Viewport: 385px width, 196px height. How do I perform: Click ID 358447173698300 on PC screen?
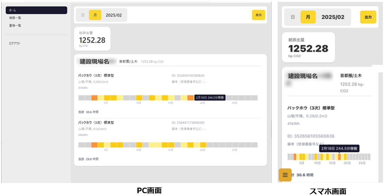point(188,123)
